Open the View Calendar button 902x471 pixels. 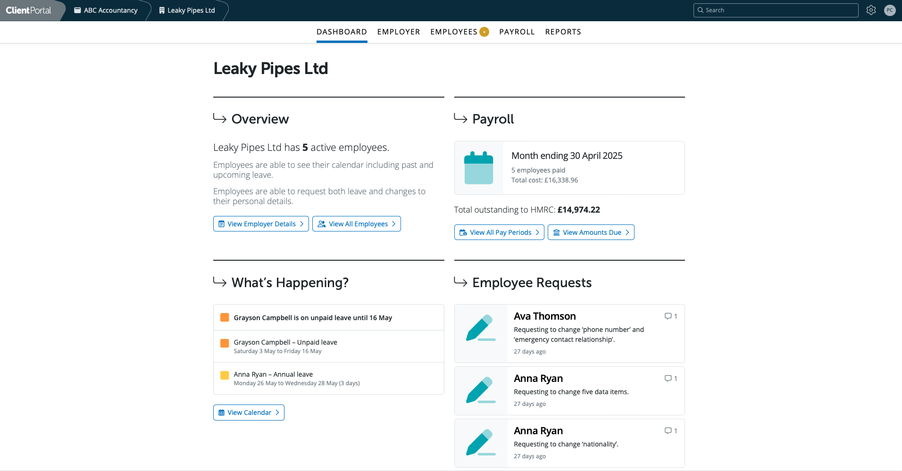coord(249,413)
